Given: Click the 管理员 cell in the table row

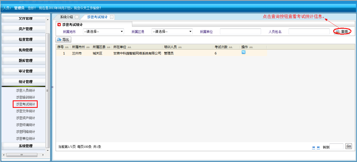Looking at the screenshot, I should click(169, 53).
